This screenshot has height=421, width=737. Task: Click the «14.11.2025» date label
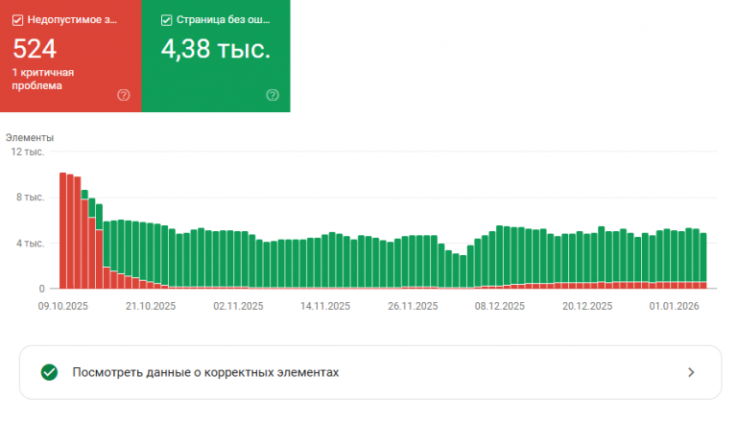[325, 306]
